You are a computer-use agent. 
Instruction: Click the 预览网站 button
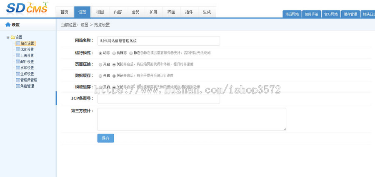click(x=292, y=14)
